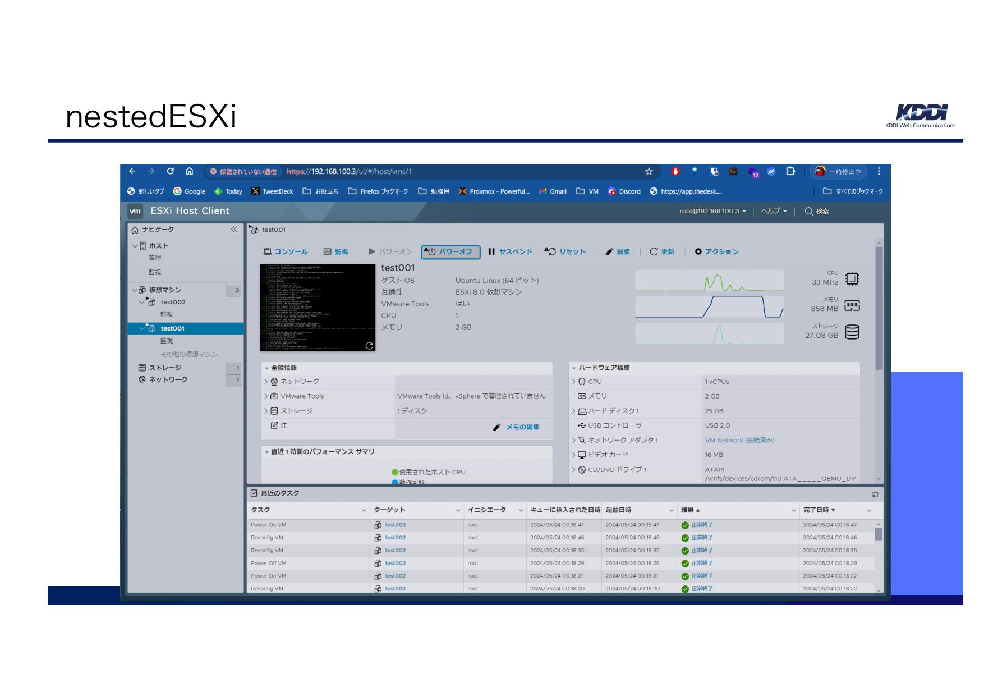Click その他の仮想マシン... entry

coord(192,354)
